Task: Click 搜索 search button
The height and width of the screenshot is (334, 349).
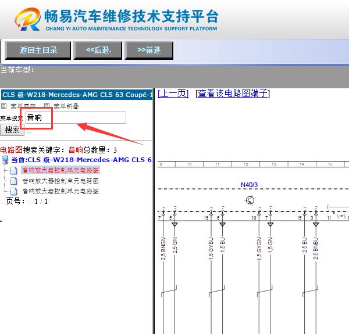Action: [x=12, y=130]
